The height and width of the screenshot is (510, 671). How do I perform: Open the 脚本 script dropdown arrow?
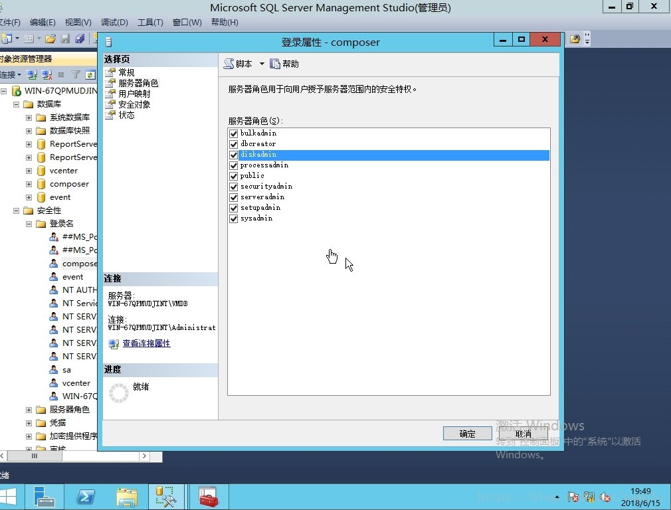pyautogui.click(x=262, y=64)
